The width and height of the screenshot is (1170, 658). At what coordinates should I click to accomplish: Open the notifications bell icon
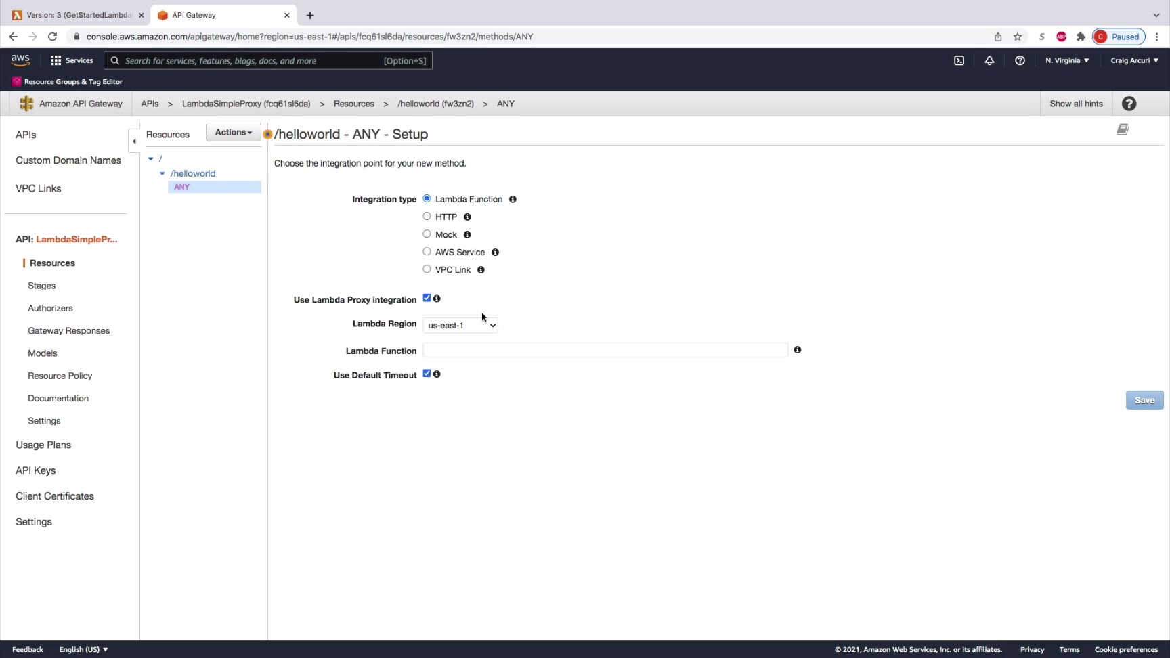989,60
